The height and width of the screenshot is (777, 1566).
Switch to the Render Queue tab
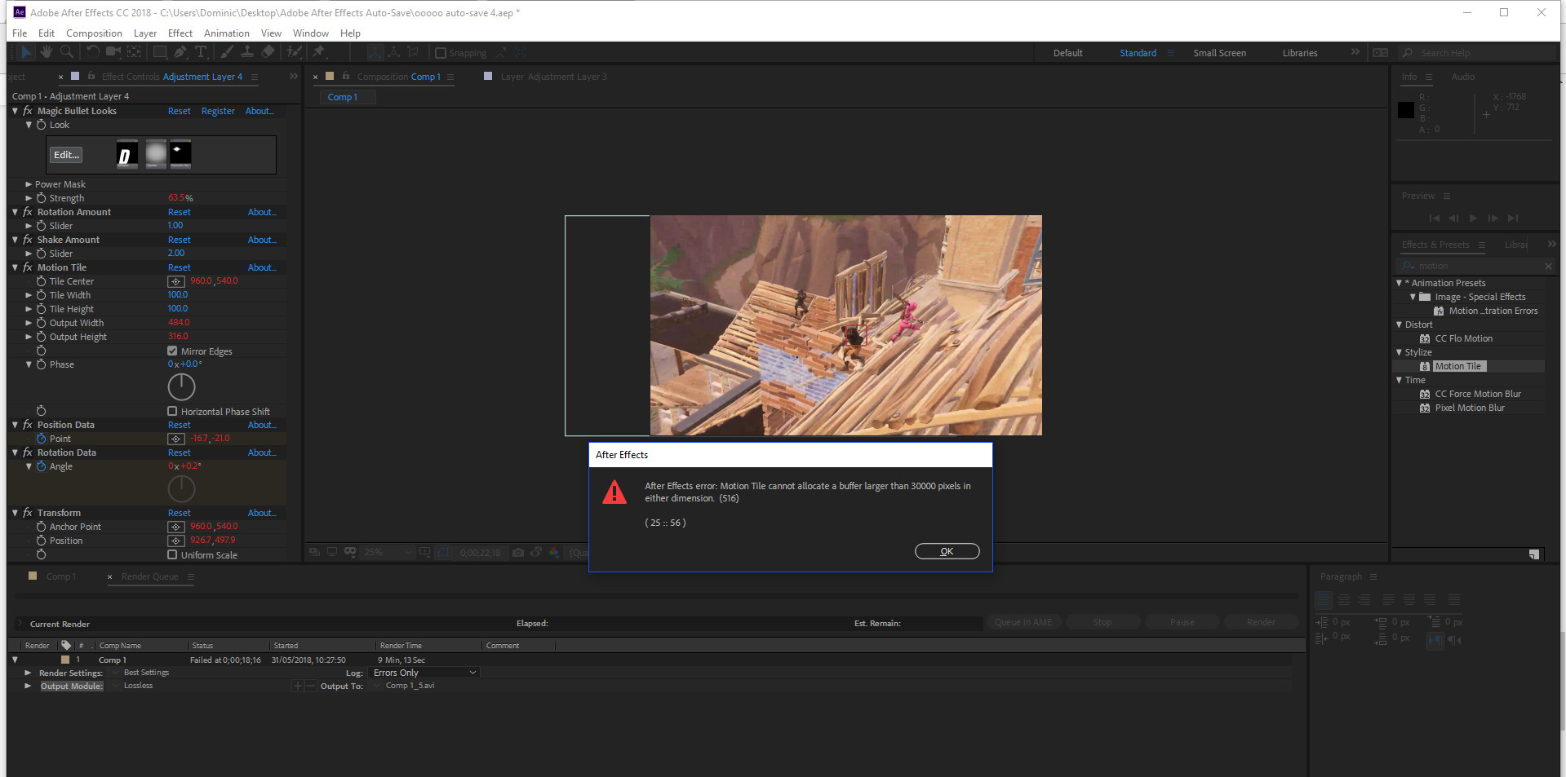point(149,576)
